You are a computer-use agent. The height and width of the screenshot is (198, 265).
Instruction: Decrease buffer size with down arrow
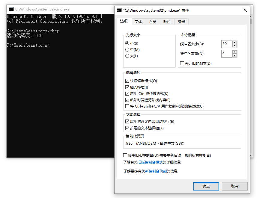pyautogui.click(x=234, y=46)
